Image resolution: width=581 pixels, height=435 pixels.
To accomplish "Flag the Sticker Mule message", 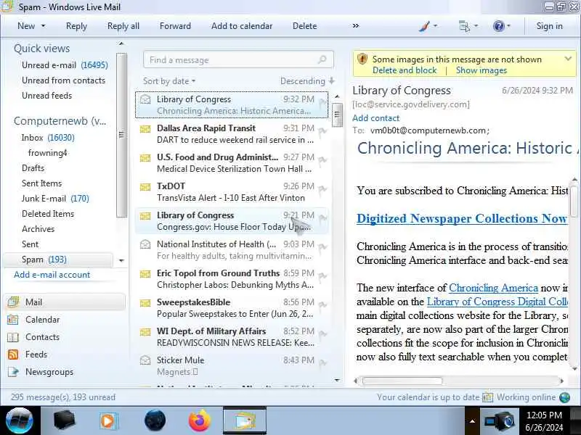I will point(322,363).
